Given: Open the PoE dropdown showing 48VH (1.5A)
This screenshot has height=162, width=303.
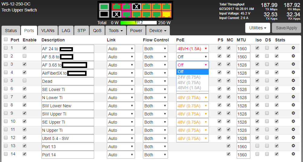Looking at the screenshot, I should (x=192, y=49).
